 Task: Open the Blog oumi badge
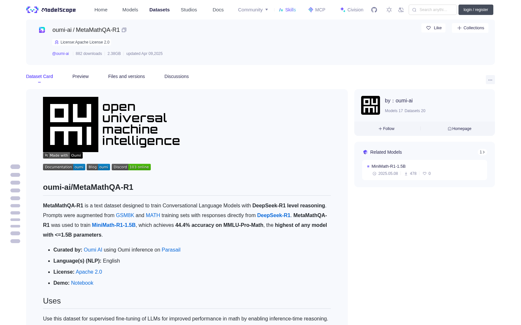[x=98, y=167]
